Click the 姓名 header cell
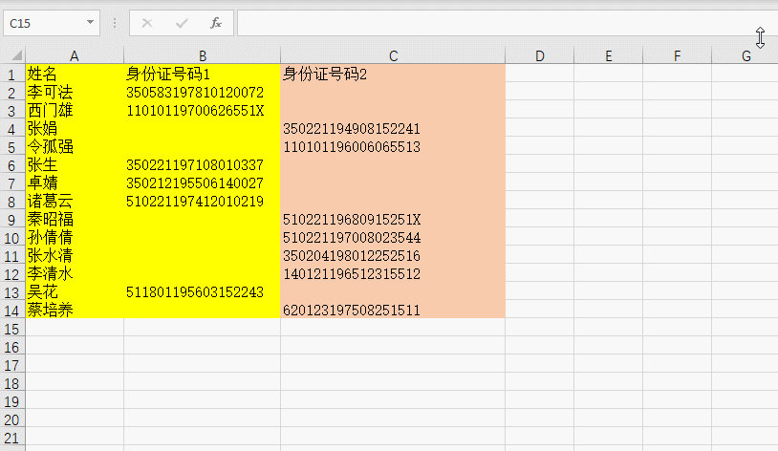Screen dimensions: 778x451 [75, 74]
